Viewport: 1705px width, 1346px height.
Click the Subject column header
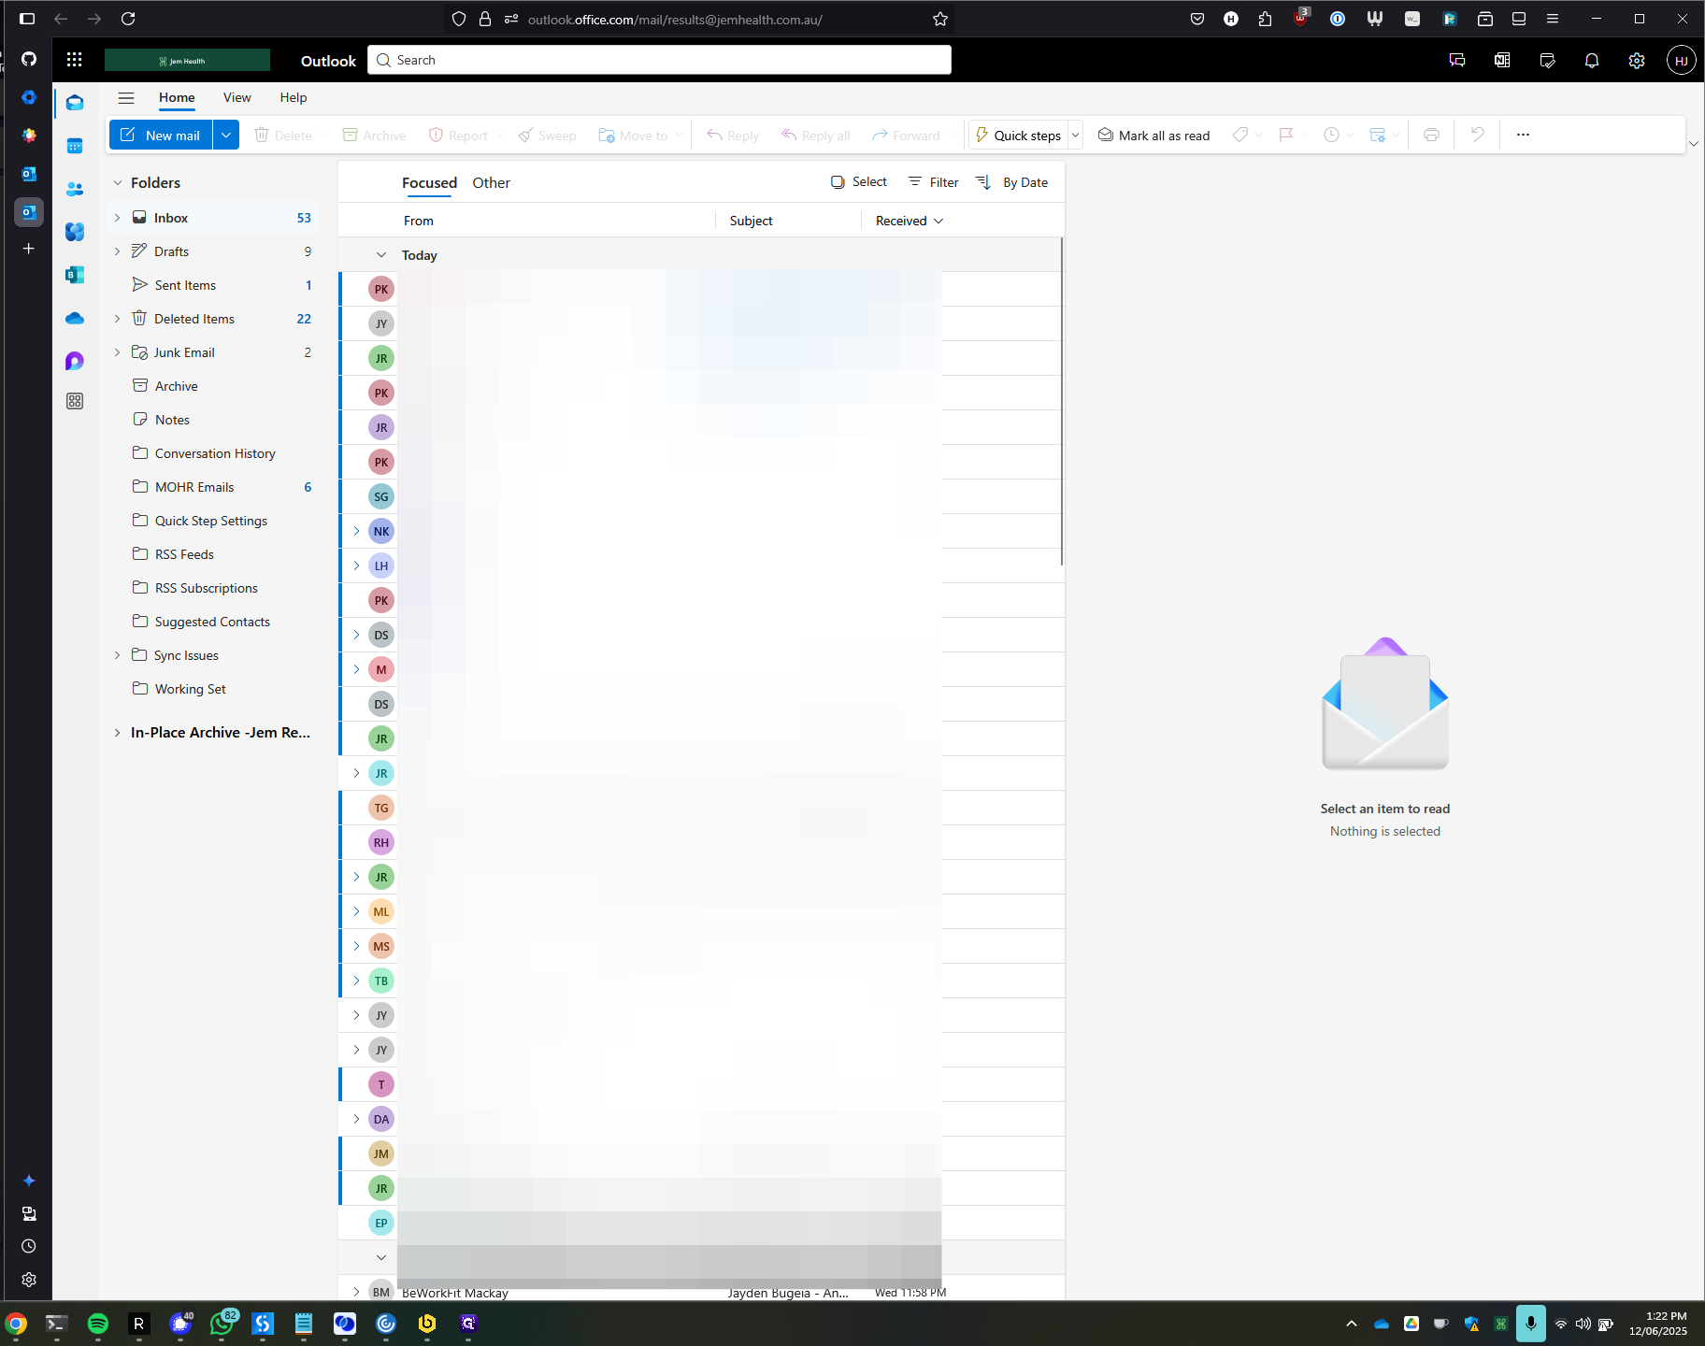pos(751,221)
